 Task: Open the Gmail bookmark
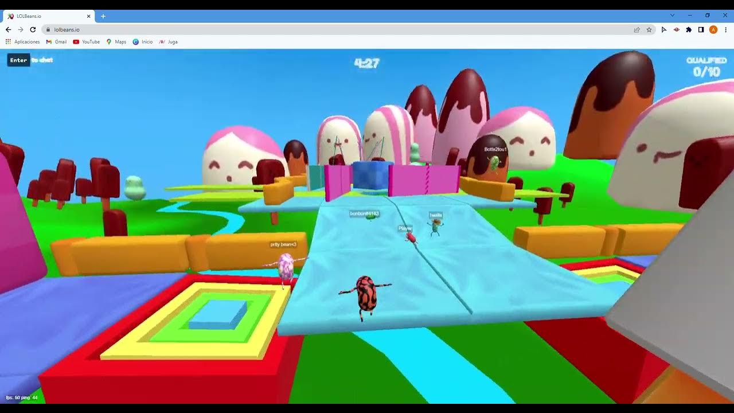pos(56,42)
